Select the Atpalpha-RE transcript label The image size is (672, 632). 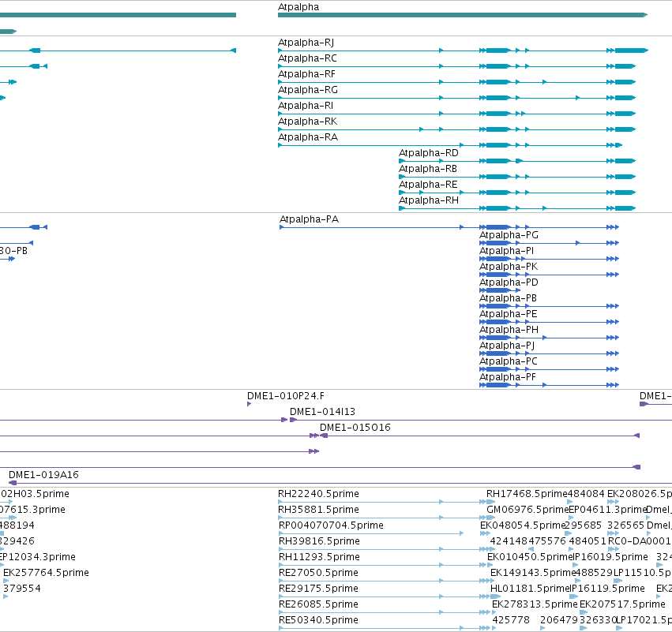click(x=428, y=185)
